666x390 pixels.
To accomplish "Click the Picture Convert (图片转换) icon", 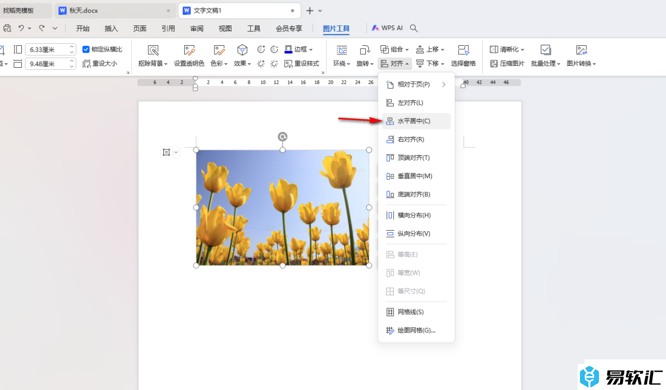I will point(582,50).
